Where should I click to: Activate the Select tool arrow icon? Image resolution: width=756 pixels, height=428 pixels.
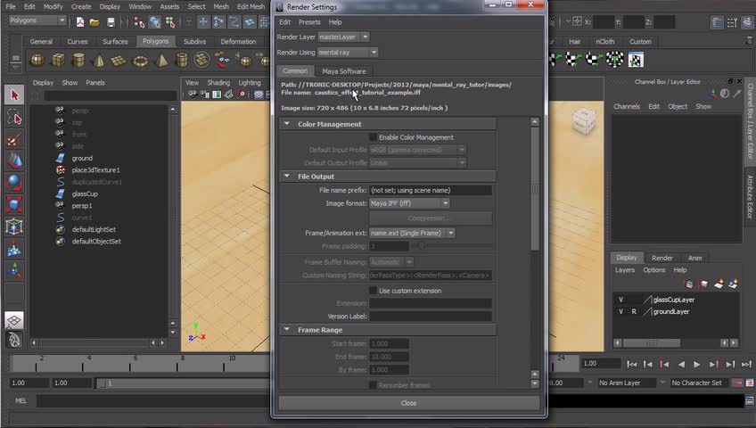[x=14, y=95]
